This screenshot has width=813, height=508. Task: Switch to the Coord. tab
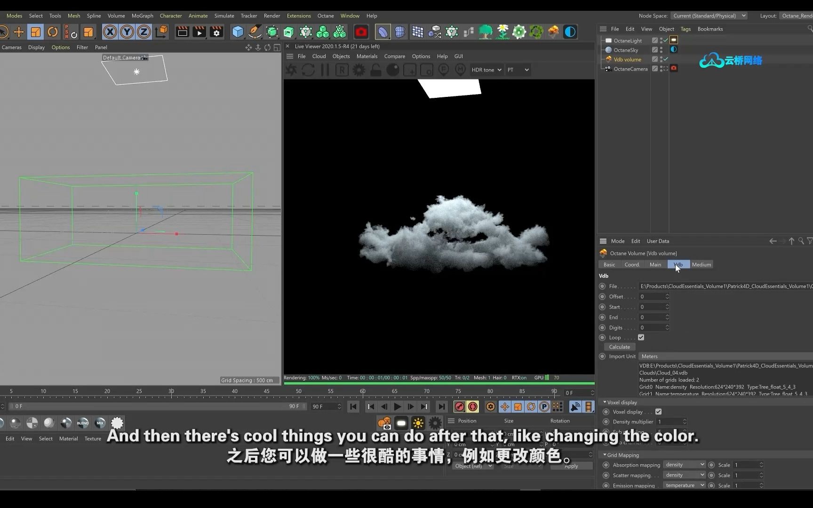(x=632, y=265)
